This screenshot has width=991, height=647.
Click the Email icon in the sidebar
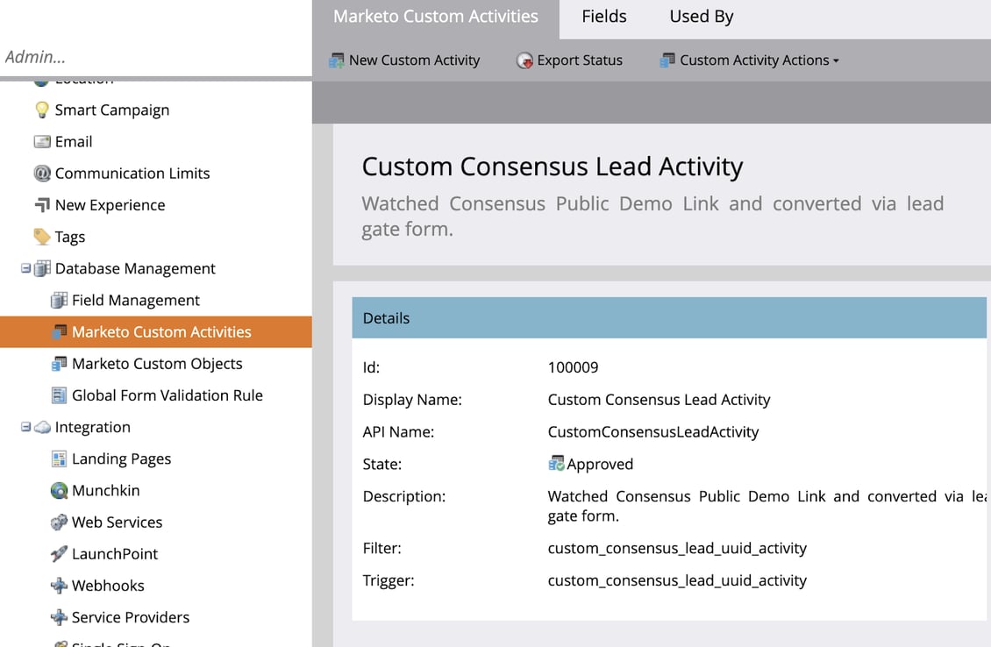[x=42, y=141]
